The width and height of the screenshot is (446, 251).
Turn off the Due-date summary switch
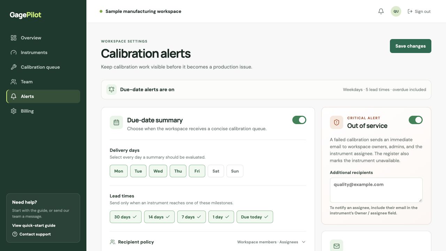pos(299,120)
